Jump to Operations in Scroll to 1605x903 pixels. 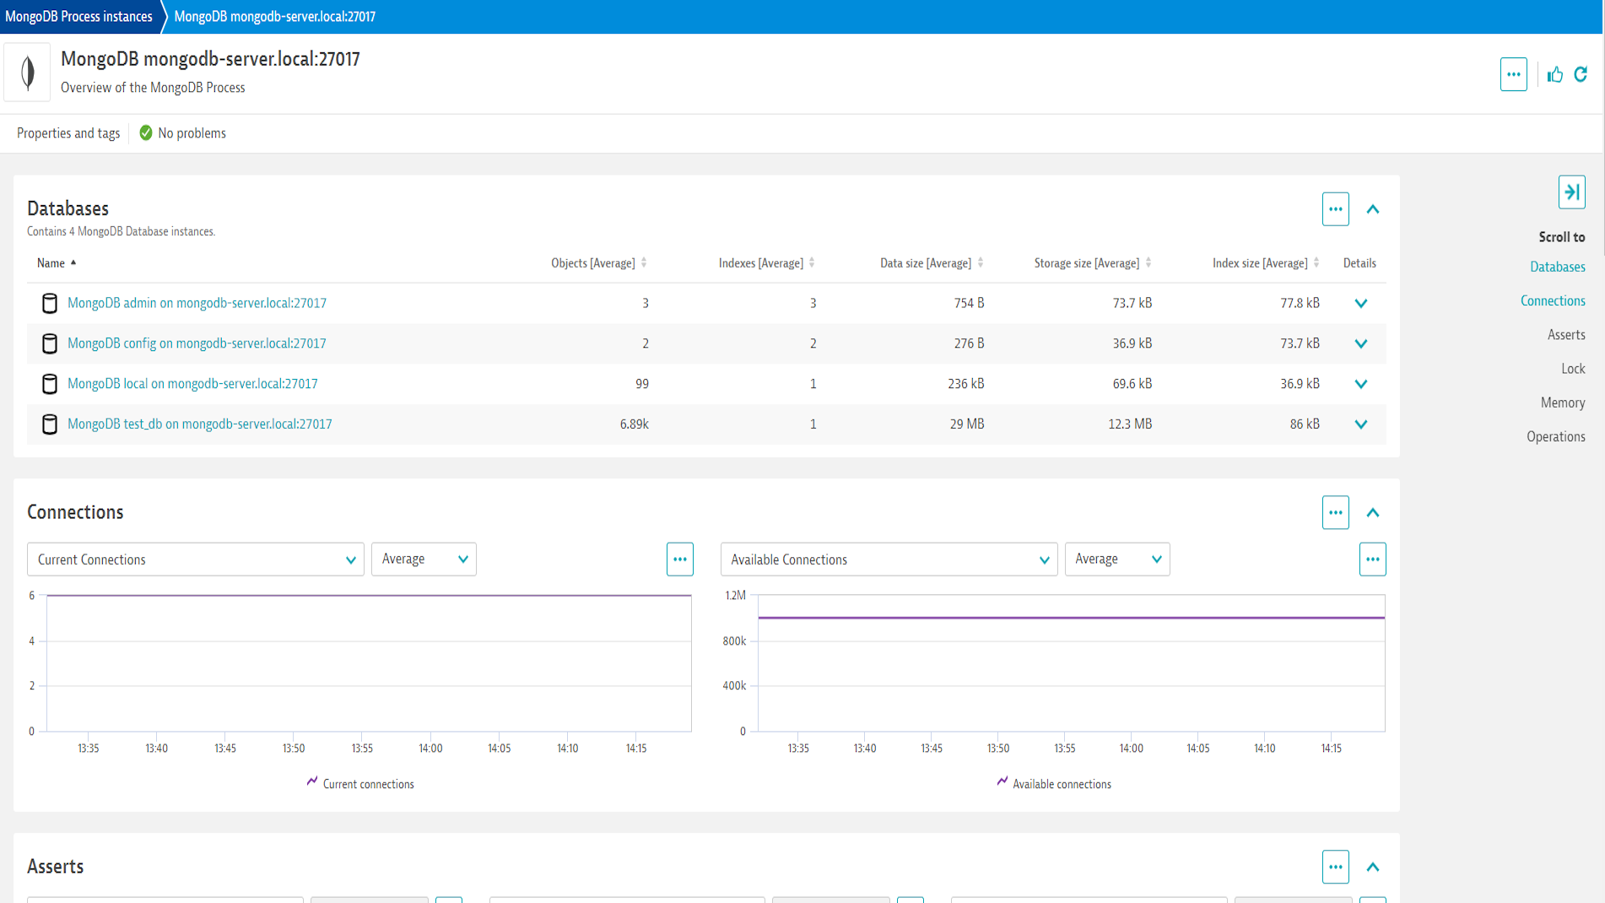tap(1556, 436)
